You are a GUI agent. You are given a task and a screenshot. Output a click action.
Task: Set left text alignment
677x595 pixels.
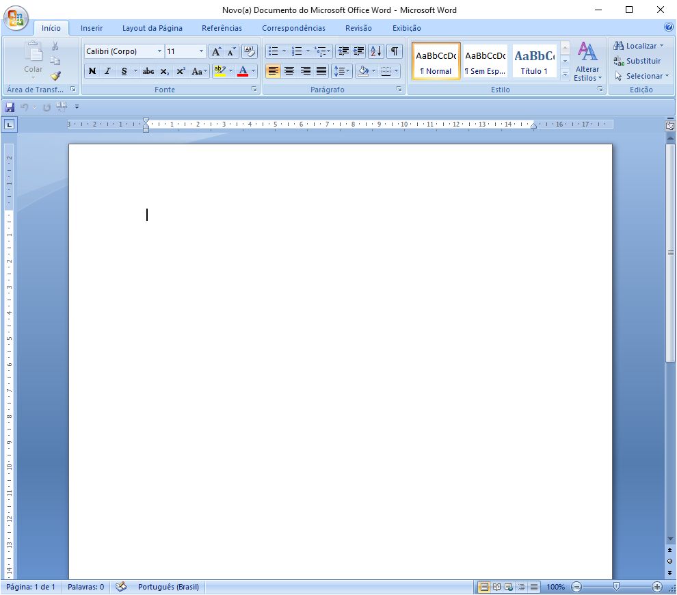tap(273, 71)
